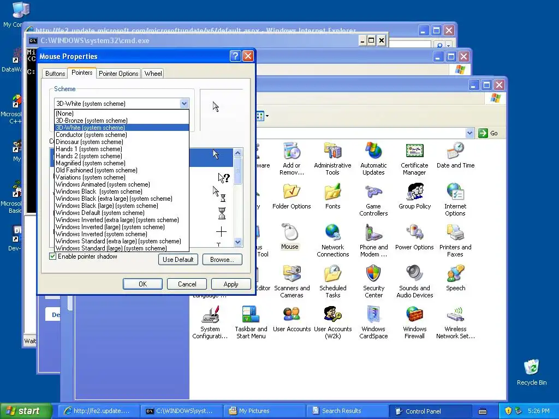Click Cancel in Mouse Properties

[x=187, y=284]
